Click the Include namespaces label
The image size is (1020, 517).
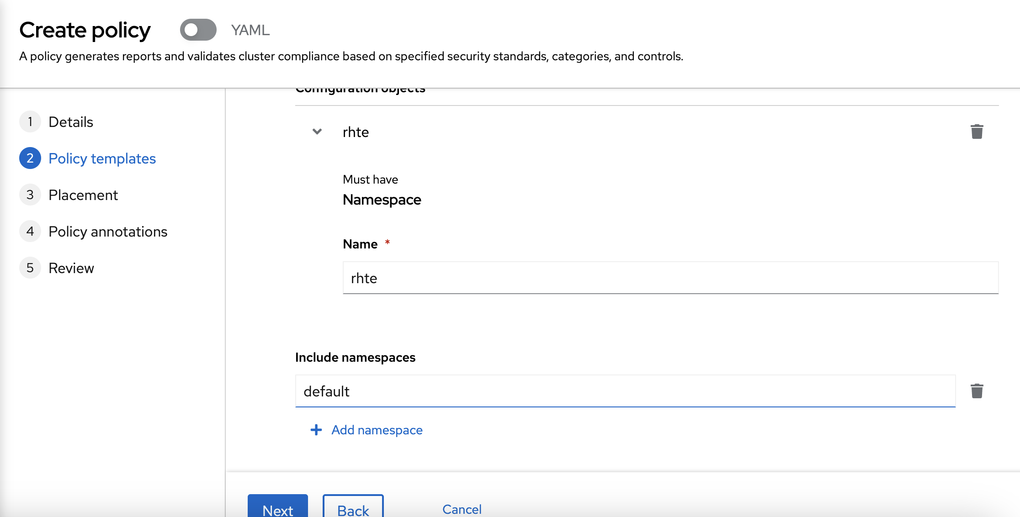pos(355,357)
